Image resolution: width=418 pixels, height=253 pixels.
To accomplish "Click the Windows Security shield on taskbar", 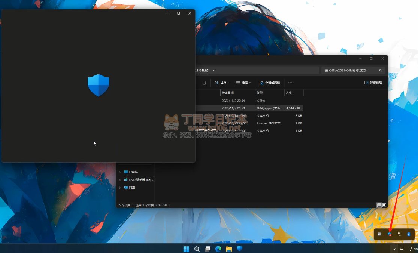I will point(239,249).
